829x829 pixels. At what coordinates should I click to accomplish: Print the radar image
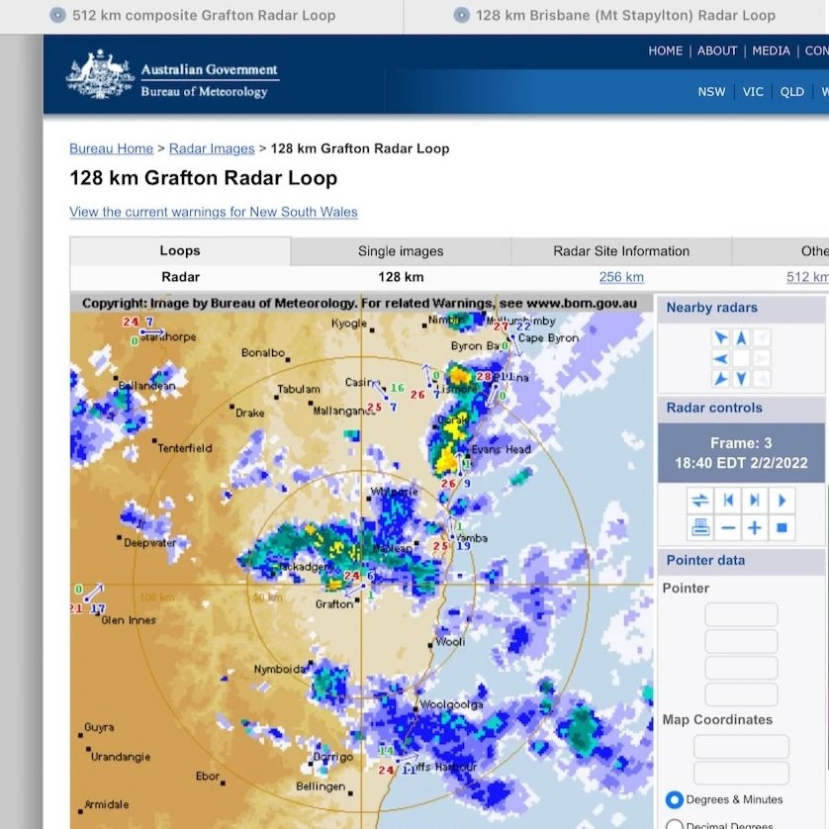(x=700, y=527)
